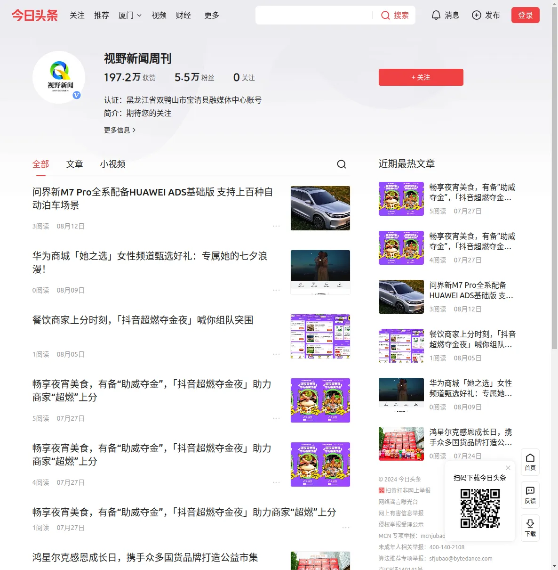This screenshot has width=558, height=570.
Task: Click the 0 关注 following count
Action: 244,77
